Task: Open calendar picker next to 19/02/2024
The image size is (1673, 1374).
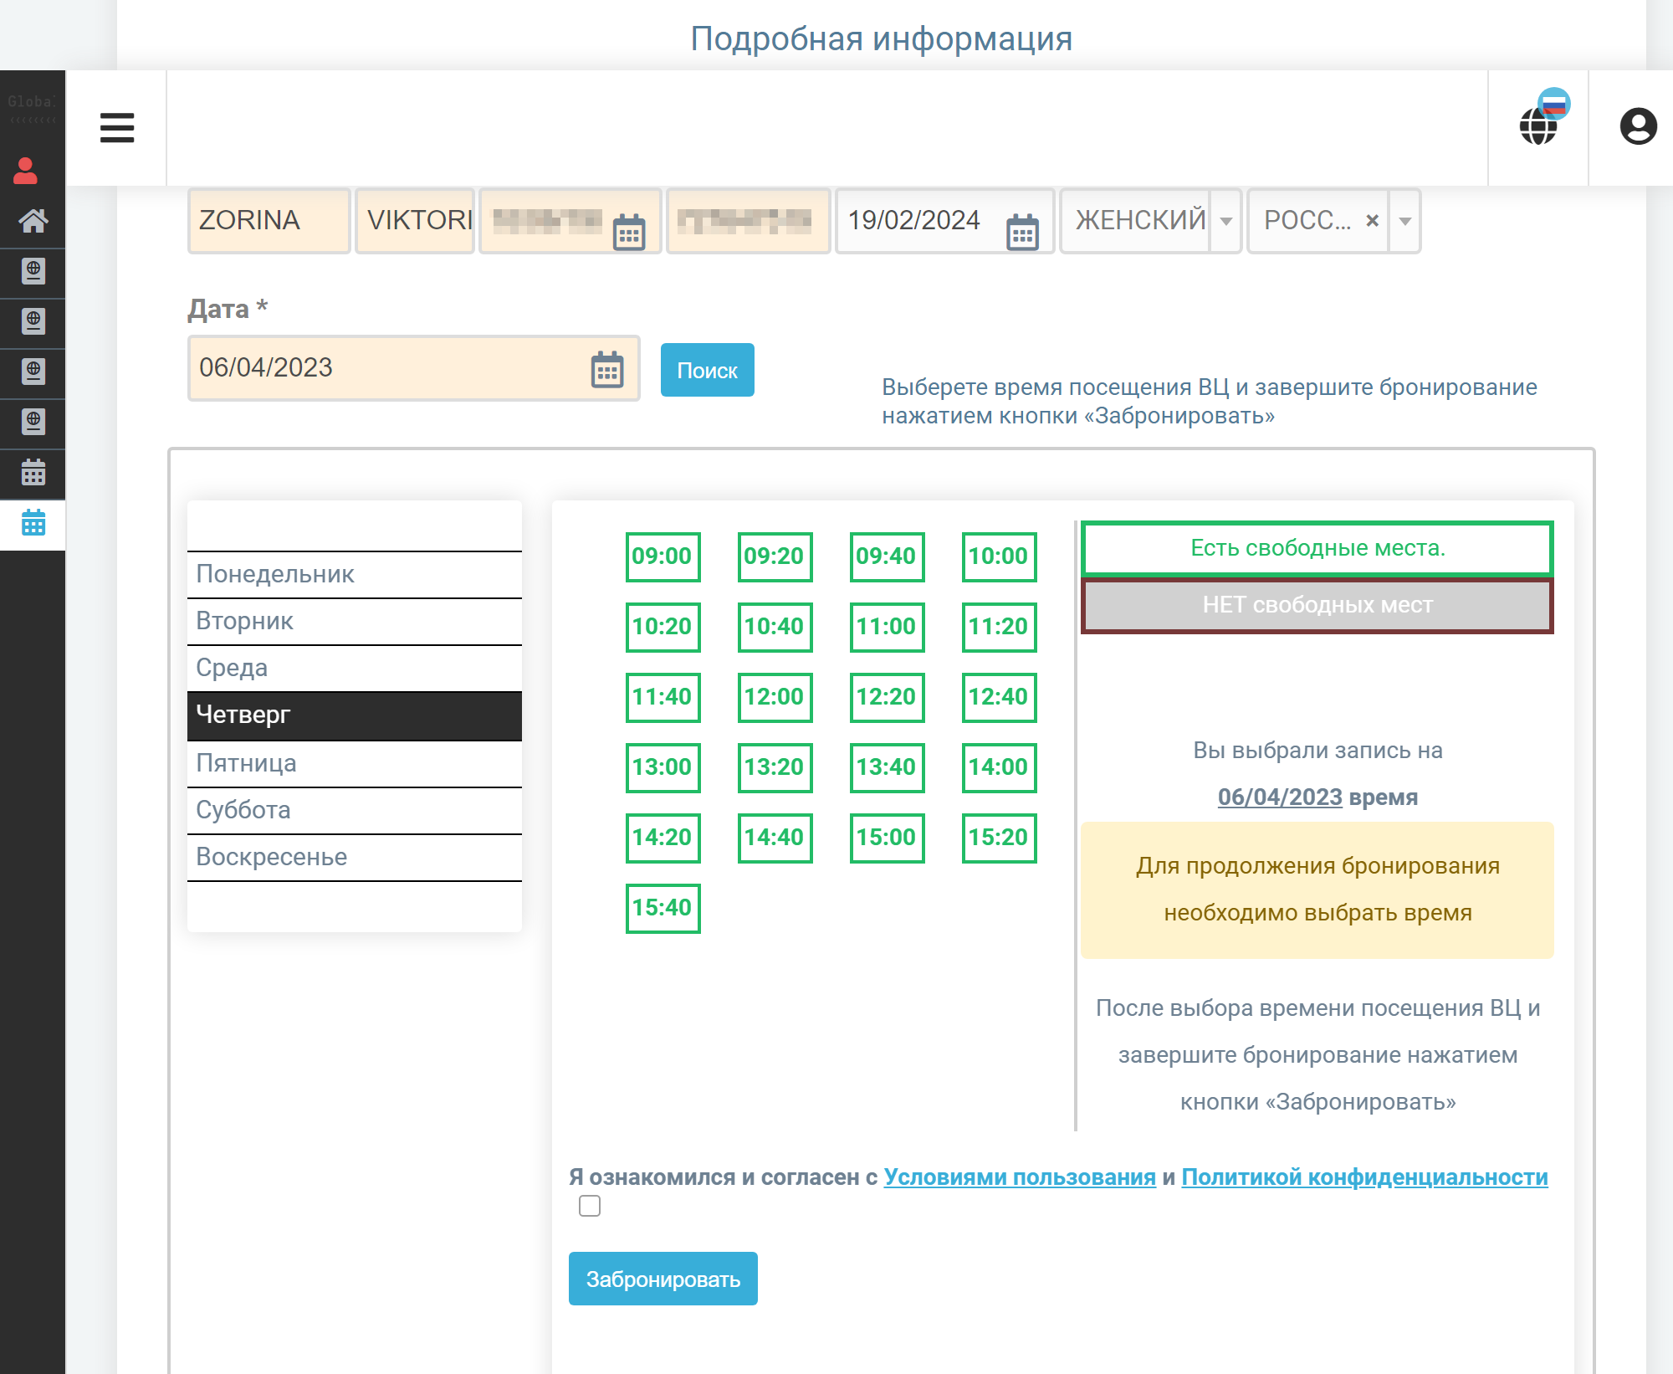Action: point(1022,232)
